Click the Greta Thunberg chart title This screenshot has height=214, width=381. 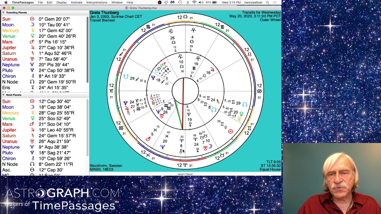104,13
